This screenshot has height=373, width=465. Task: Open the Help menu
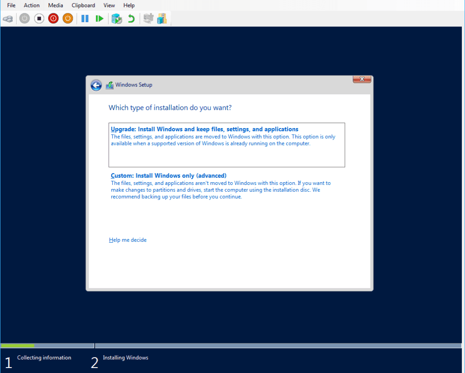coord(129,5)
